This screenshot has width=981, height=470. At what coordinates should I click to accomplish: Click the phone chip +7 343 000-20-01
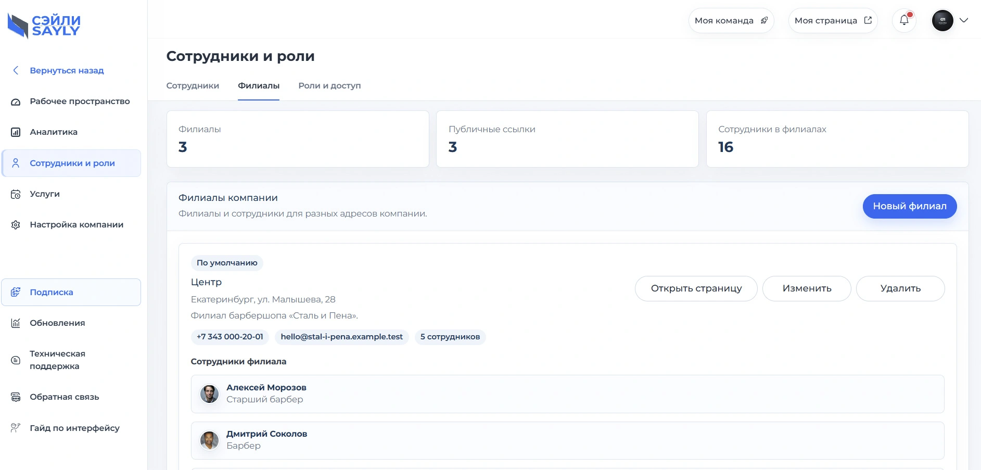click(x=230, y=337)
